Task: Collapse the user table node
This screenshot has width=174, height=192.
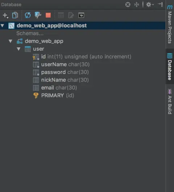Action: (18, 49)
